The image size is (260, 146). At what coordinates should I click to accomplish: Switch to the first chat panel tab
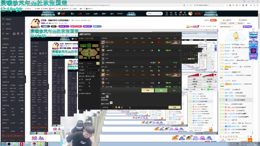pos(223,23)
